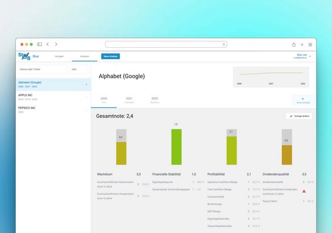Select the 2022 analysis year tab
This screenshot has width=332, height=233.
coord(155,100)
